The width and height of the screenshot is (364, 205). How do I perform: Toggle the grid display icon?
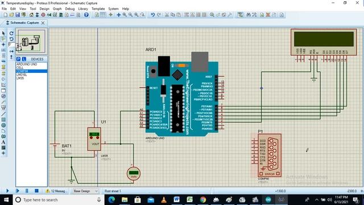coord(102,15)
